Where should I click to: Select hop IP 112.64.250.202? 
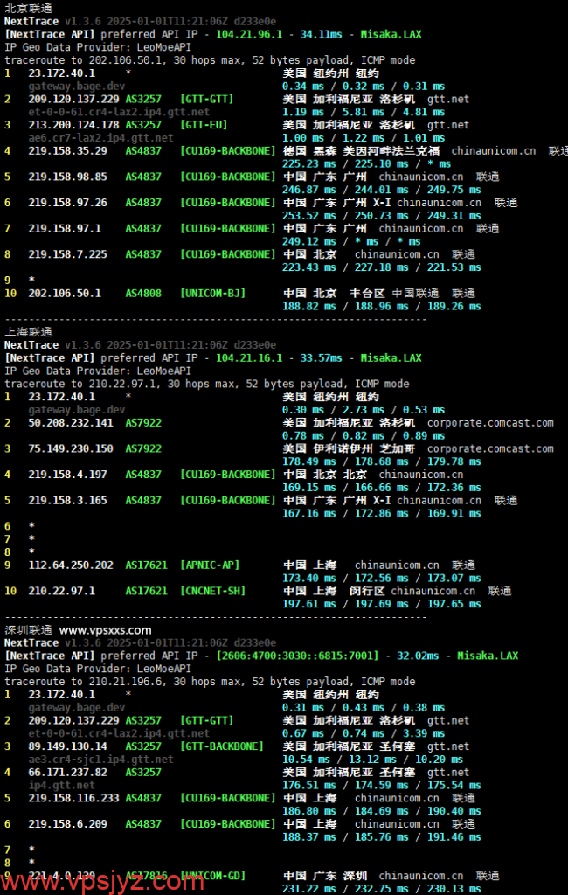(71, 565)
